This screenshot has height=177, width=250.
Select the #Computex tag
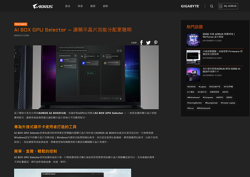click(208, 97)
